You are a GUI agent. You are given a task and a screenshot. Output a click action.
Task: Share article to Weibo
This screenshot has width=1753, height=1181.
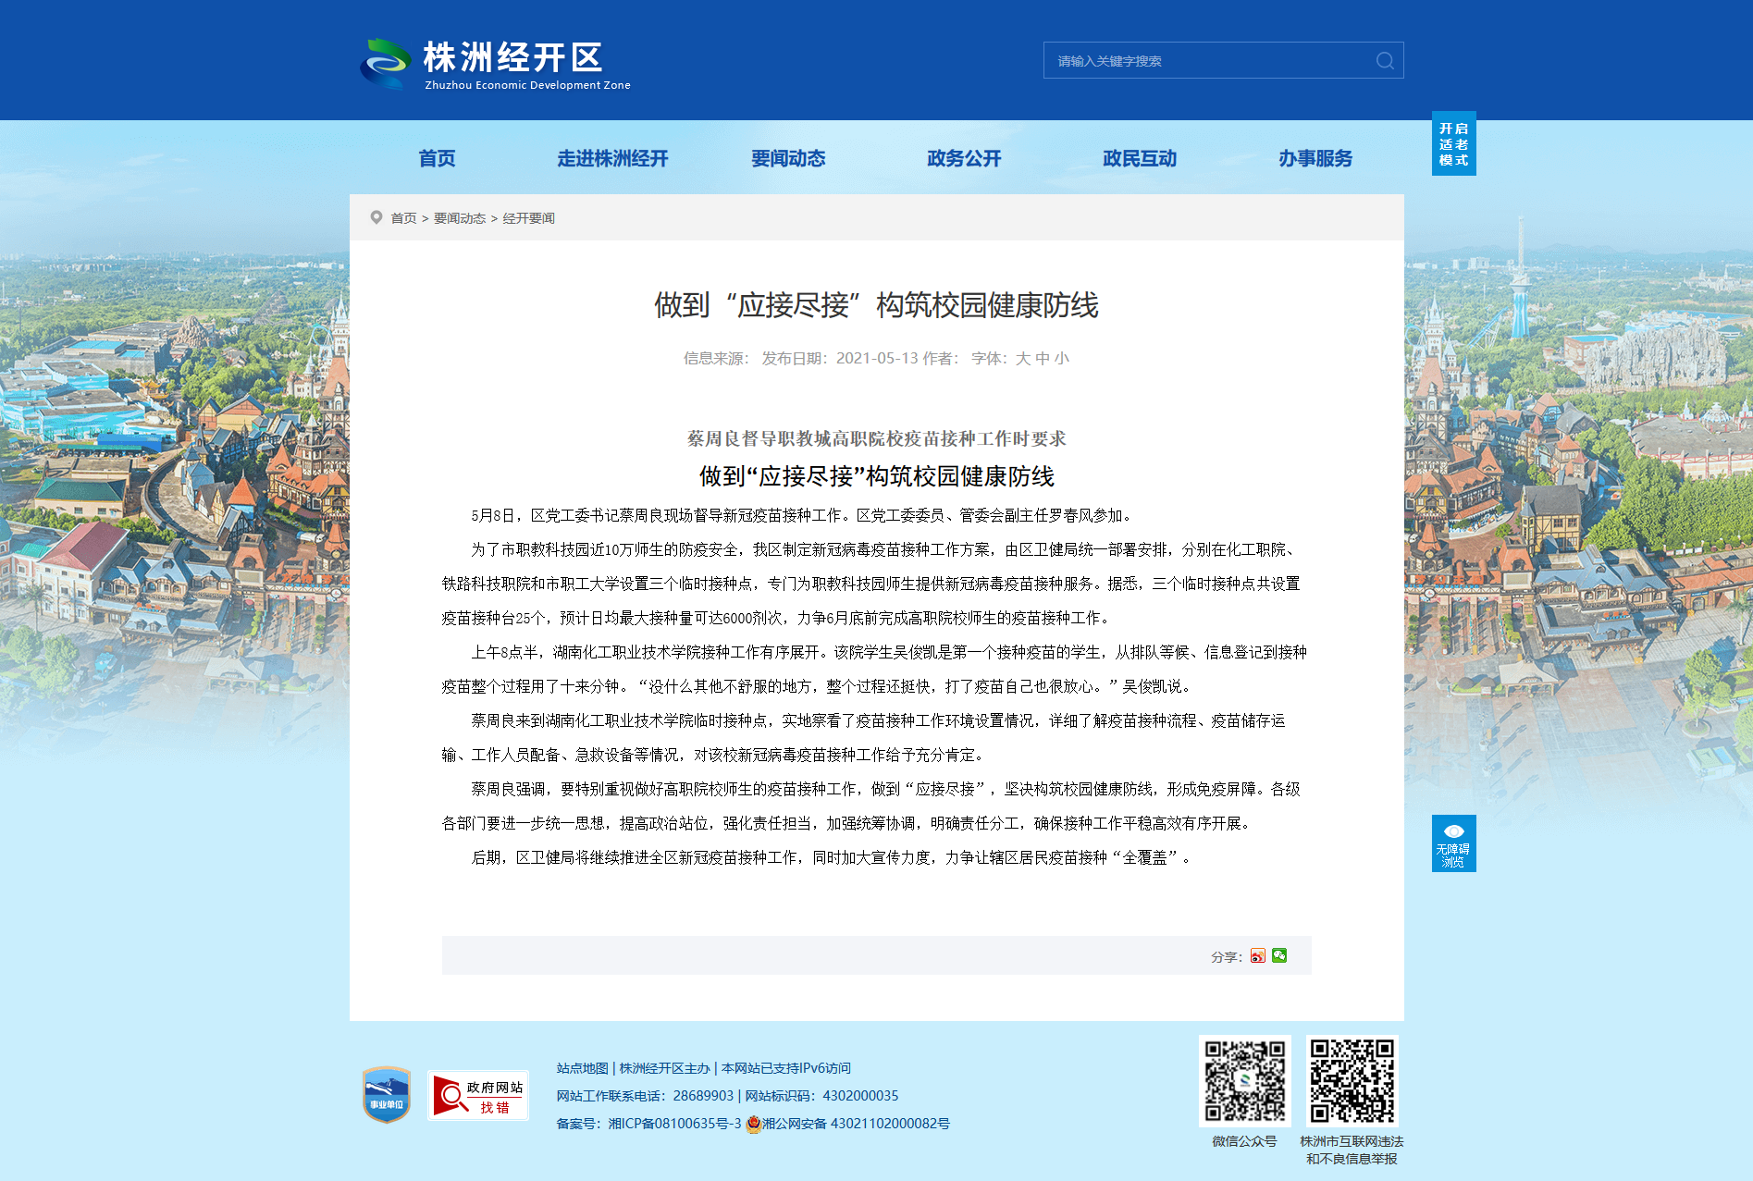point(1257,956)
